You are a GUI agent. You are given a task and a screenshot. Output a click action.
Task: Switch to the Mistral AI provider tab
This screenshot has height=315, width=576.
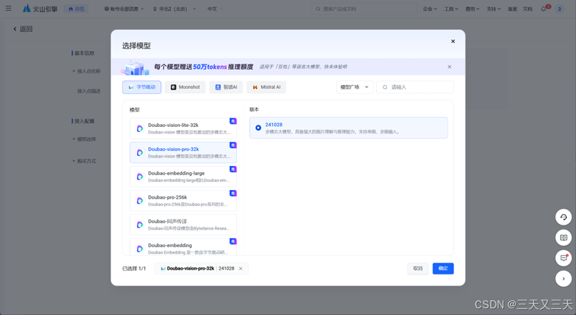point(266,87)
